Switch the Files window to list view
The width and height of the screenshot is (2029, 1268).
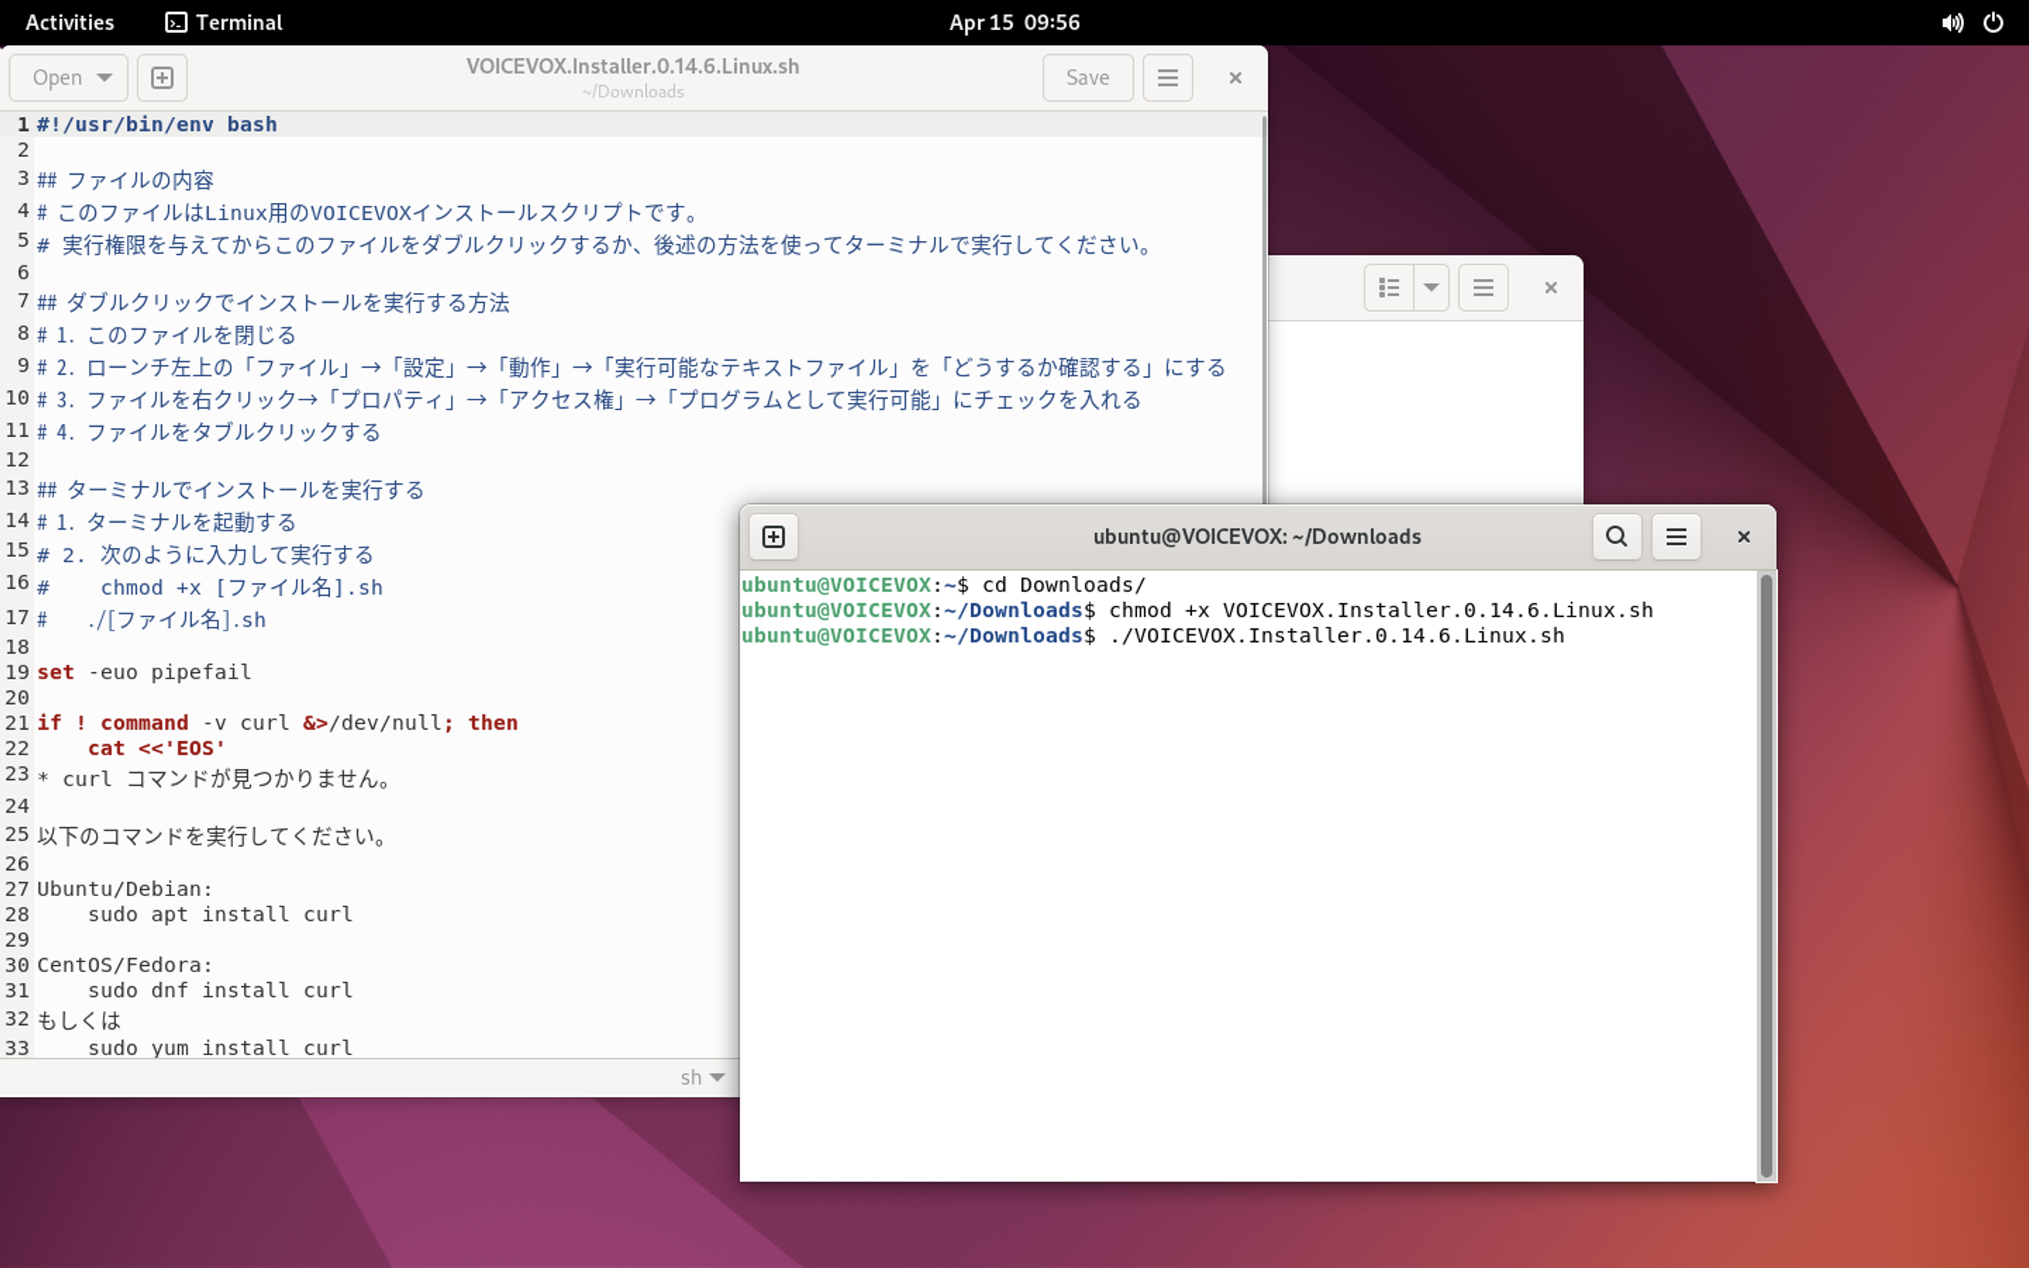click(x=1388, y=287)
